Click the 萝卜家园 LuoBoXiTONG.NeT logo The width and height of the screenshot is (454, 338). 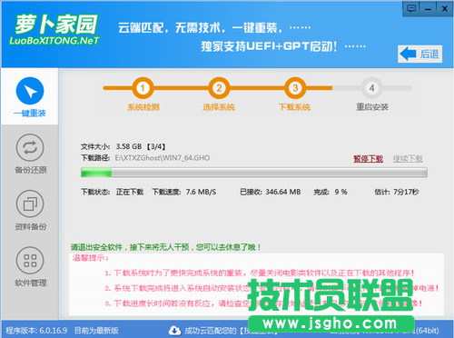(54, 30)
